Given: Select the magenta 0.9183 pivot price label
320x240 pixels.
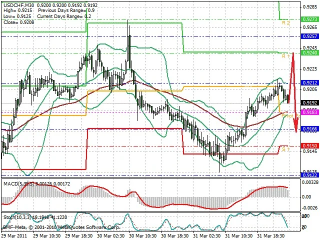Looking at the screenshot, I should [310, 112].
